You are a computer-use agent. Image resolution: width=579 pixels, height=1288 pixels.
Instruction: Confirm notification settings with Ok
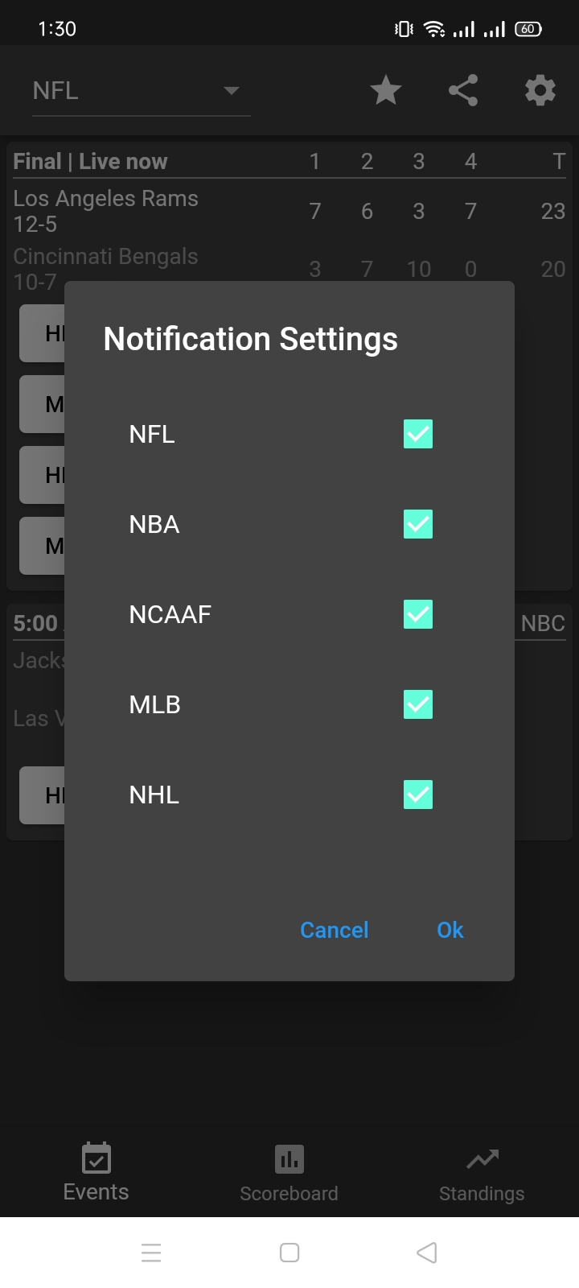pyautogui.click(x=450, y=930)
